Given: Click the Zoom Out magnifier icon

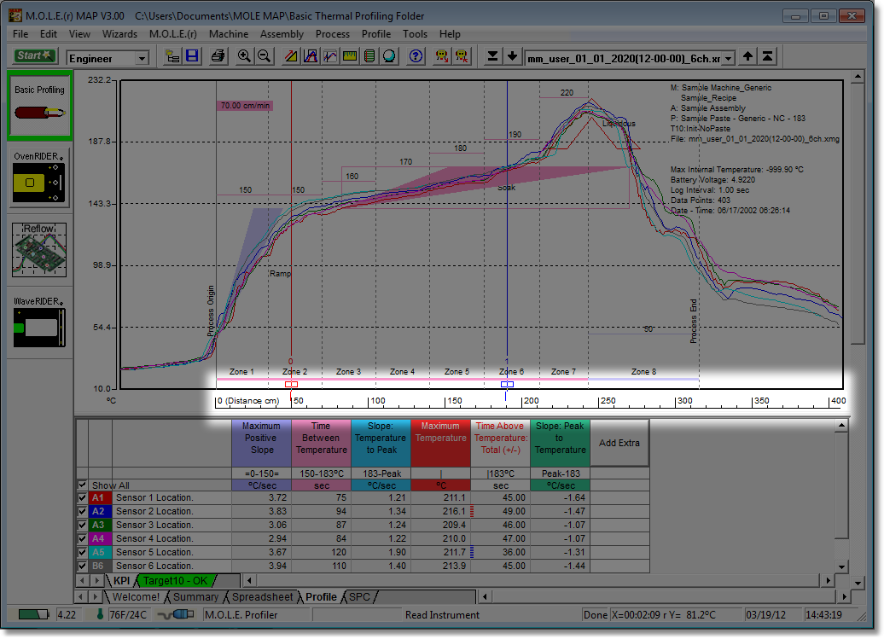Looking at the screenshot, I should click(x=264, y=56).
